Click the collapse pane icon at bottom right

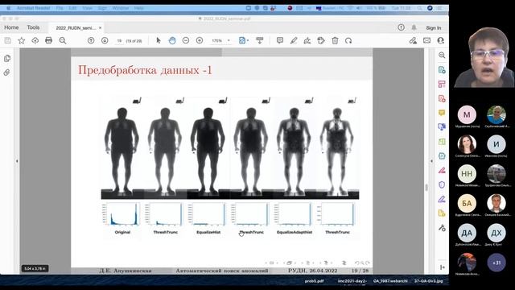[x=442, y=267]
